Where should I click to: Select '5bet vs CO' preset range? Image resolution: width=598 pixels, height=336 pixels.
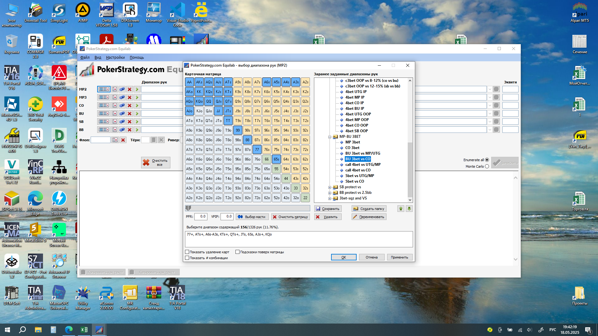354,181
